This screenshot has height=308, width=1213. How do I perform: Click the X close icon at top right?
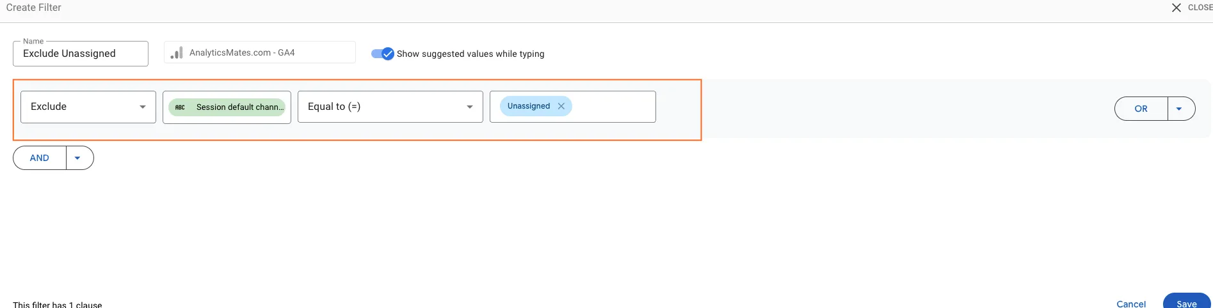[x=1176, y=8]
